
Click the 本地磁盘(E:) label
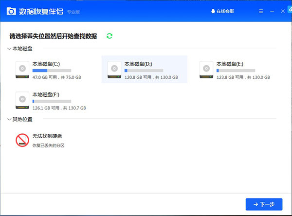click(x=230, y=64)
